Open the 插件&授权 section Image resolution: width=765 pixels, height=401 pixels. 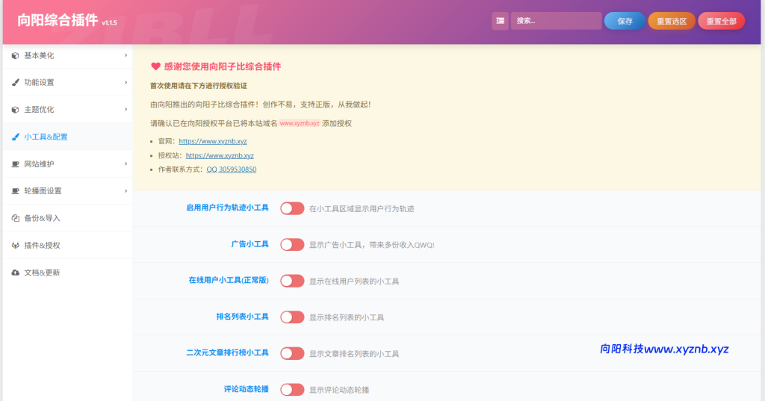pyautogui.click(x=68, y=246)
